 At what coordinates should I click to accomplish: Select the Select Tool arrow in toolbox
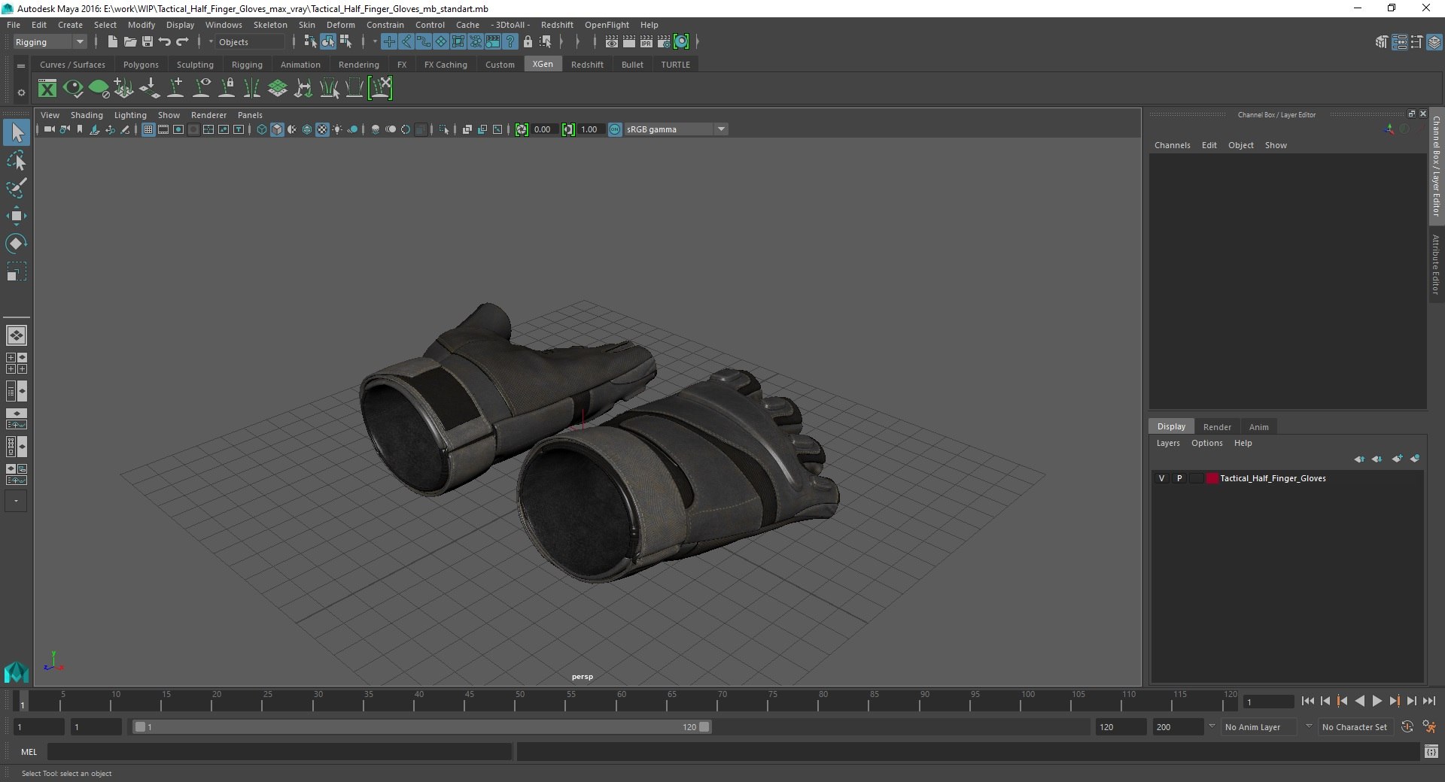pyautogui.click(x=17, y=133)
